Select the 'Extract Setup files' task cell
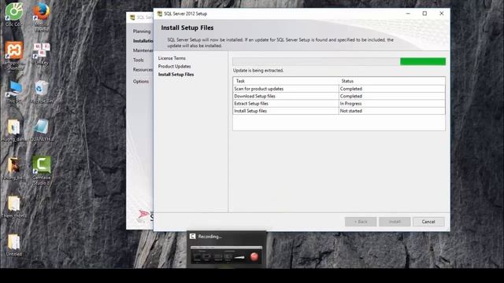The height and width of the screenshot is (283, 504). coord(286,103)
